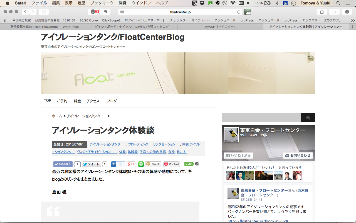Click Twitter ツイート button
This screenshot has height=223, width=356.
(x=92, y=164)
